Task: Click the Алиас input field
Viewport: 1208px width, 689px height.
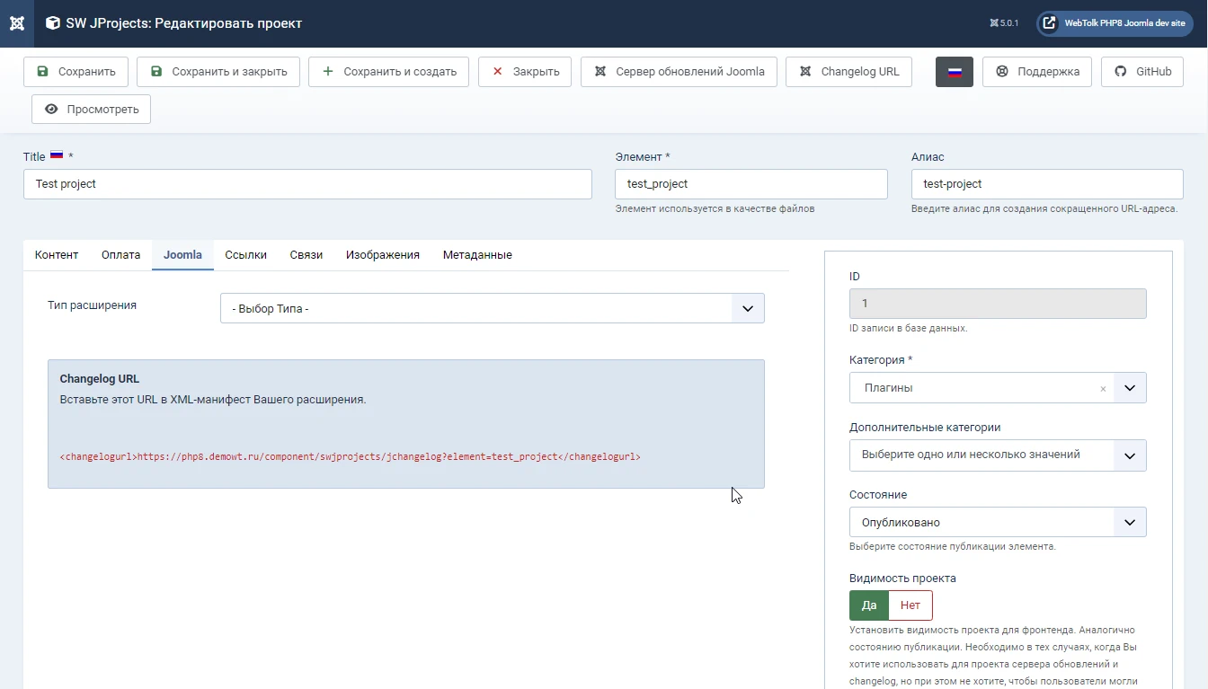Action: tap(1047, 184)
